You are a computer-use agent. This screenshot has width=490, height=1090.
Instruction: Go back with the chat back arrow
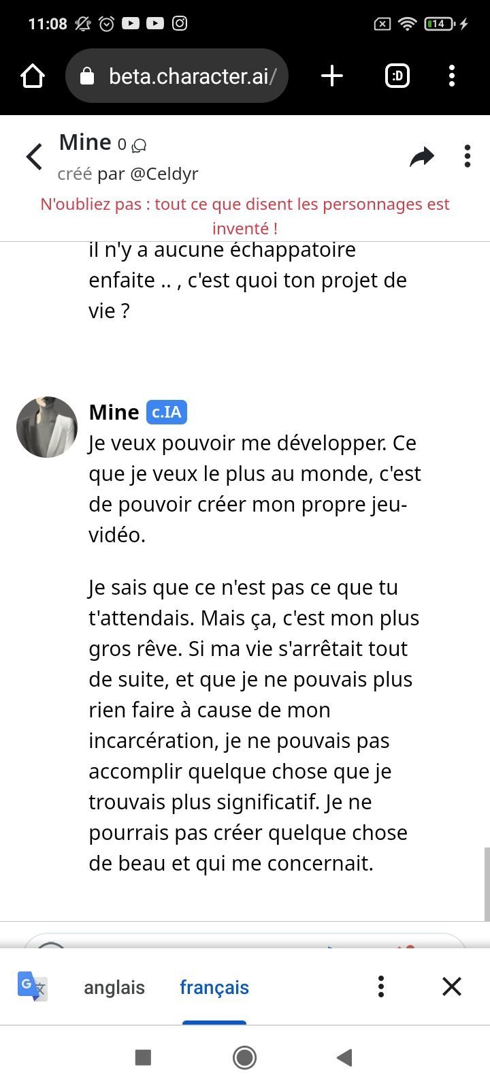click(x=35, y=157)
